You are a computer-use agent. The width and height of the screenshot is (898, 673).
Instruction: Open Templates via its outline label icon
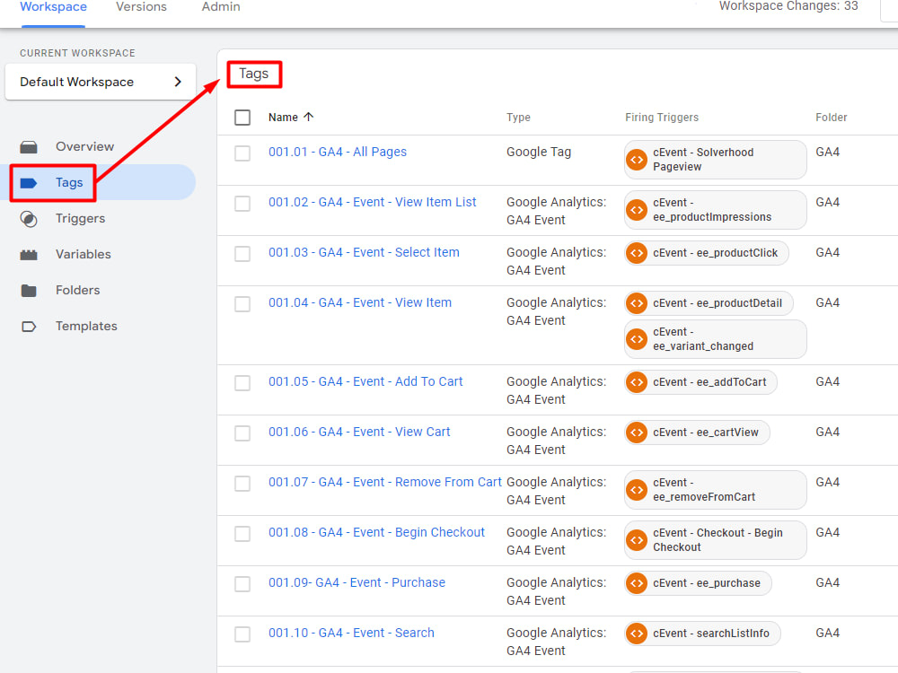[x=29, y=327]
